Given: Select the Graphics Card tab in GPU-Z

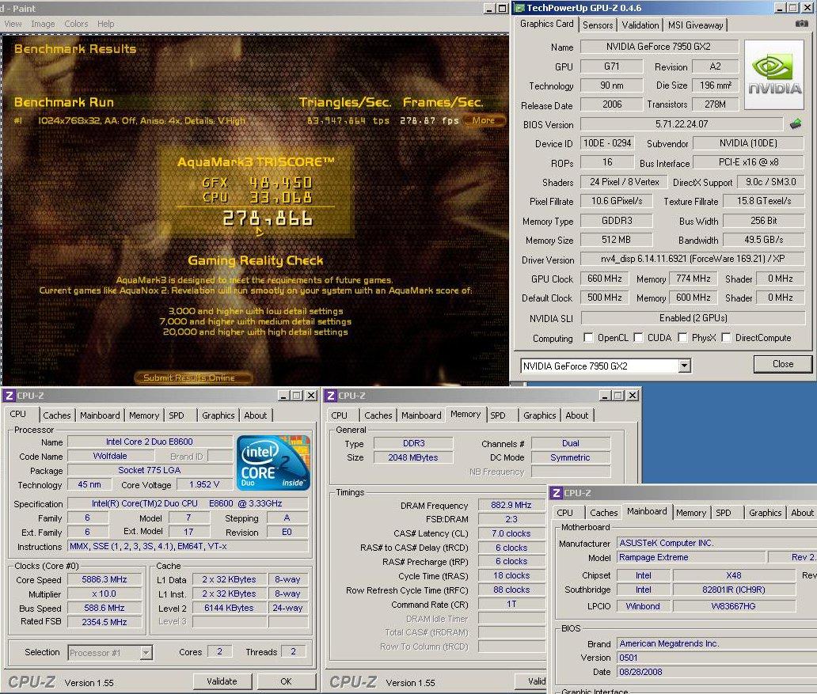Looking at the screenshot, I should coord(546,24).
